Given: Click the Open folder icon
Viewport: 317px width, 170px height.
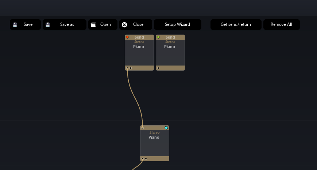Looking at the screenshot, I should (x=93, y=25).
